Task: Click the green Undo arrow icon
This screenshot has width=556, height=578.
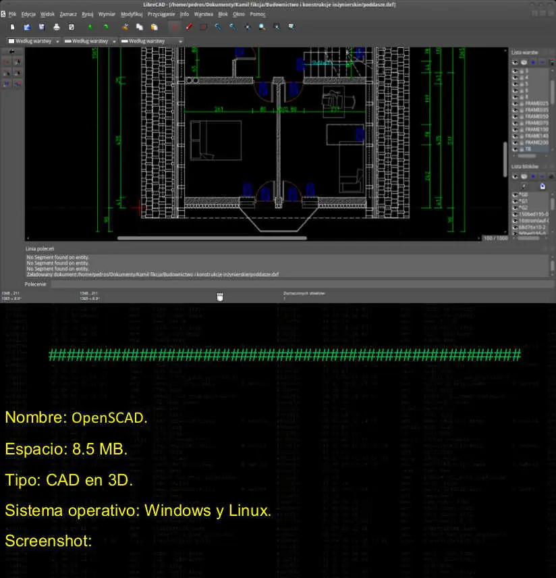Action: point(90,27)
